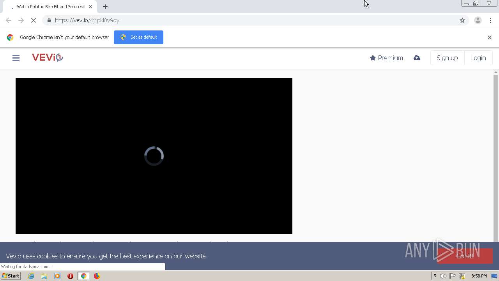Open Opera browser from taskbar

(70, 276)
